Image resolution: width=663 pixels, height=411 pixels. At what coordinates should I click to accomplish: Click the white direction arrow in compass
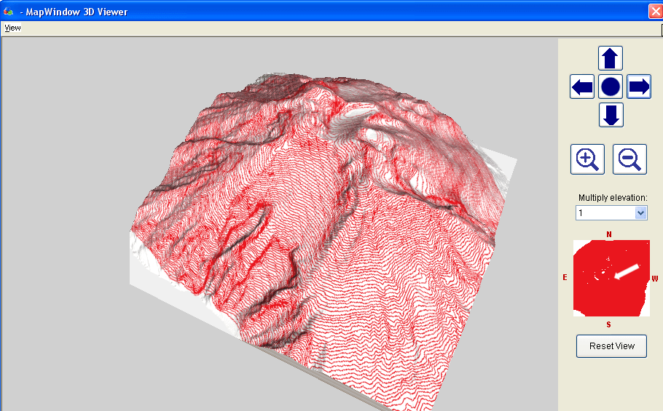626,271
